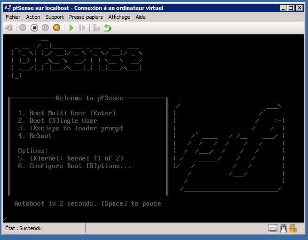This screenshot has width=308, height=240.
Task: Click "1. Boot Multi User [Enter]" text
Action: 67,113
